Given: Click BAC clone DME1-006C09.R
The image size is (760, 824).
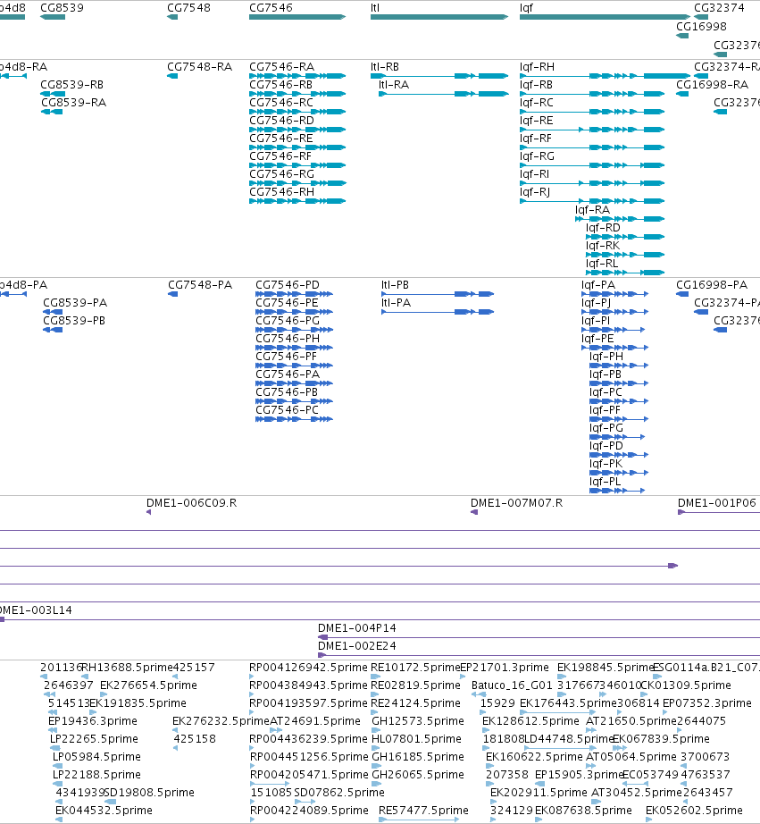Looking at the screenshot, I should (148, 512).
